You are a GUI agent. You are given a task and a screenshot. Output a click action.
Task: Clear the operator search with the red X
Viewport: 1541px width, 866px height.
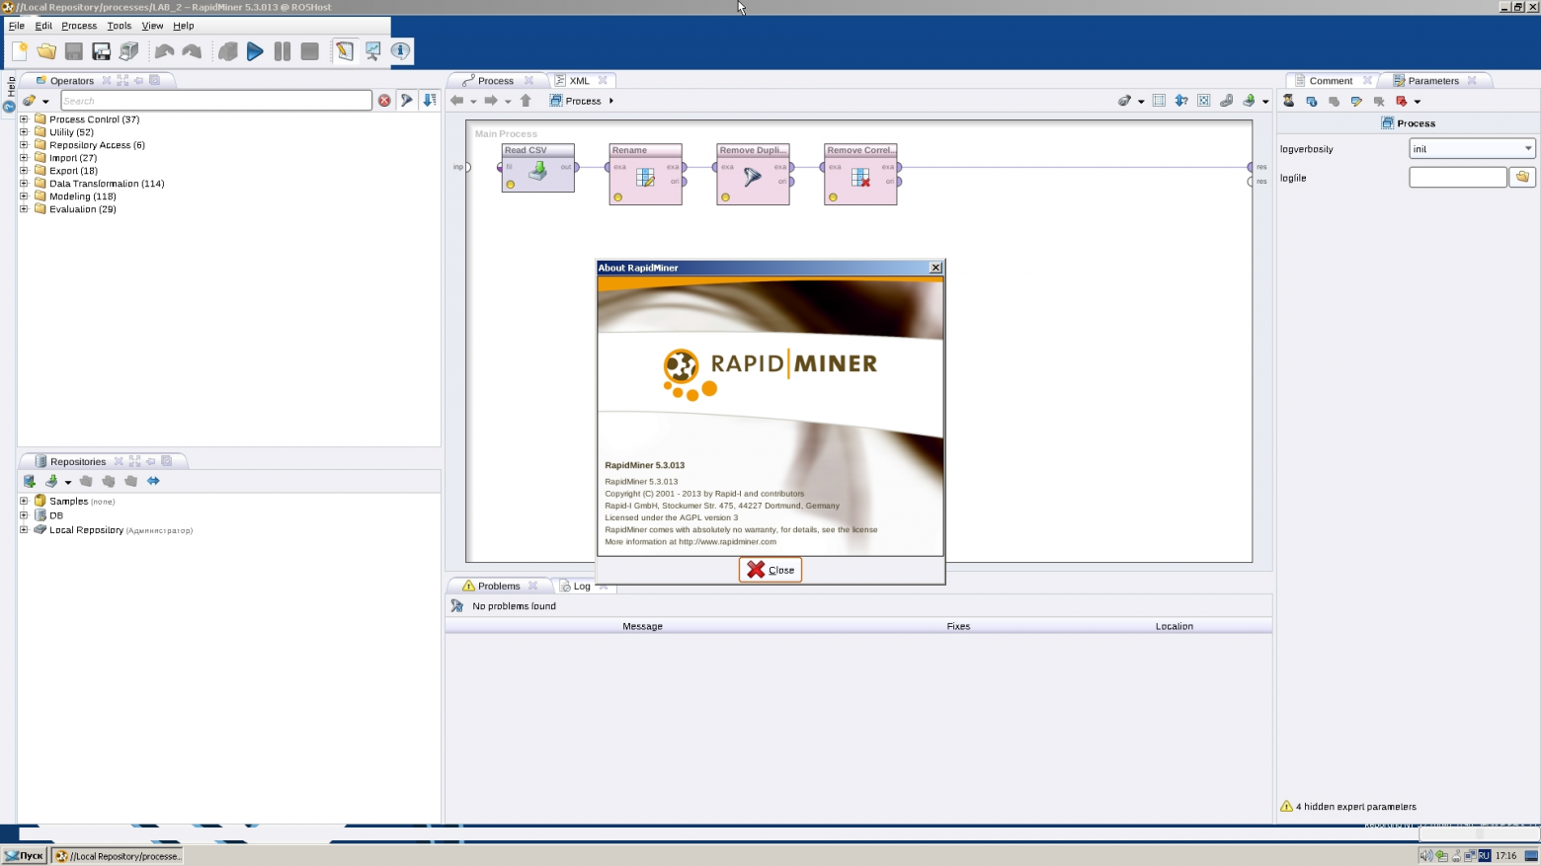pos(384,100)
